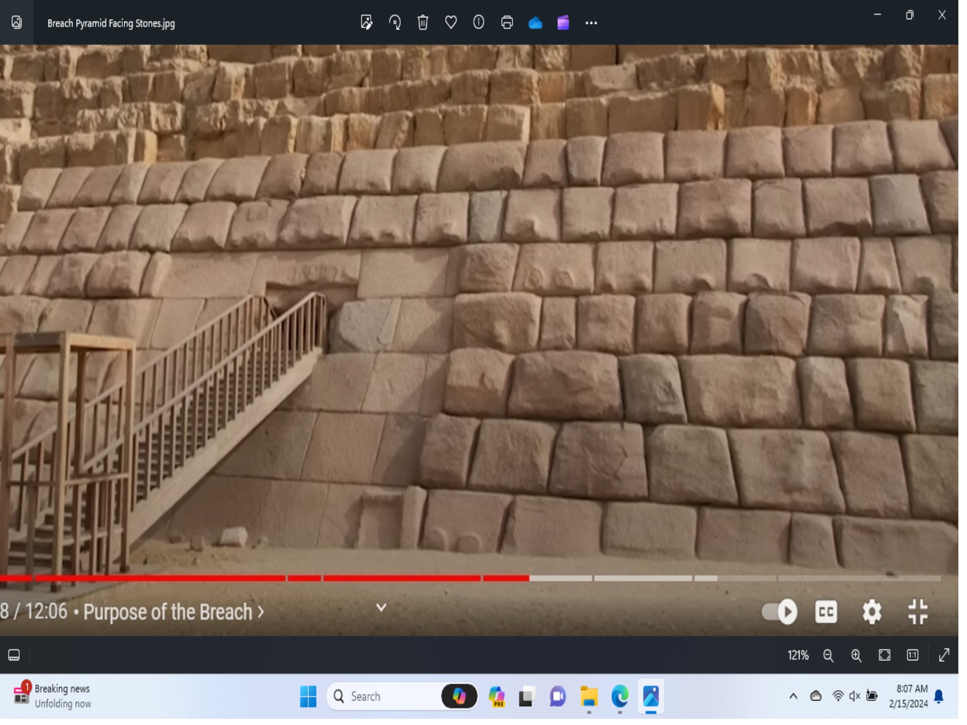
Task: Toggle the autoplay switch in the video image
Action: point(787,617)
